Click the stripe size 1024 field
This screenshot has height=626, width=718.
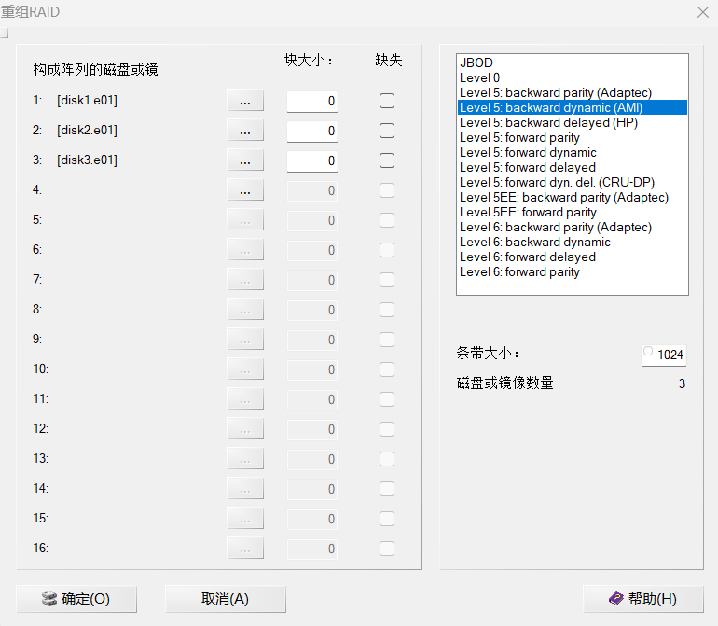[669, 355]
